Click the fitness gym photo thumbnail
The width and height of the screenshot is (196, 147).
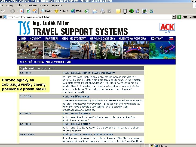pyautogui.click(x=109, y=50)
